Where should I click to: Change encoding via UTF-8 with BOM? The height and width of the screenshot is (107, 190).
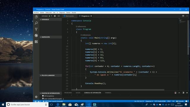click(160, 101)
